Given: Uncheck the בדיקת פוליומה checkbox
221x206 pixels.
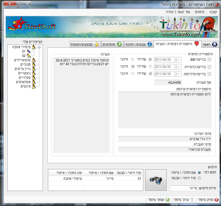Looking at the screenshot, I should point(210,74).
